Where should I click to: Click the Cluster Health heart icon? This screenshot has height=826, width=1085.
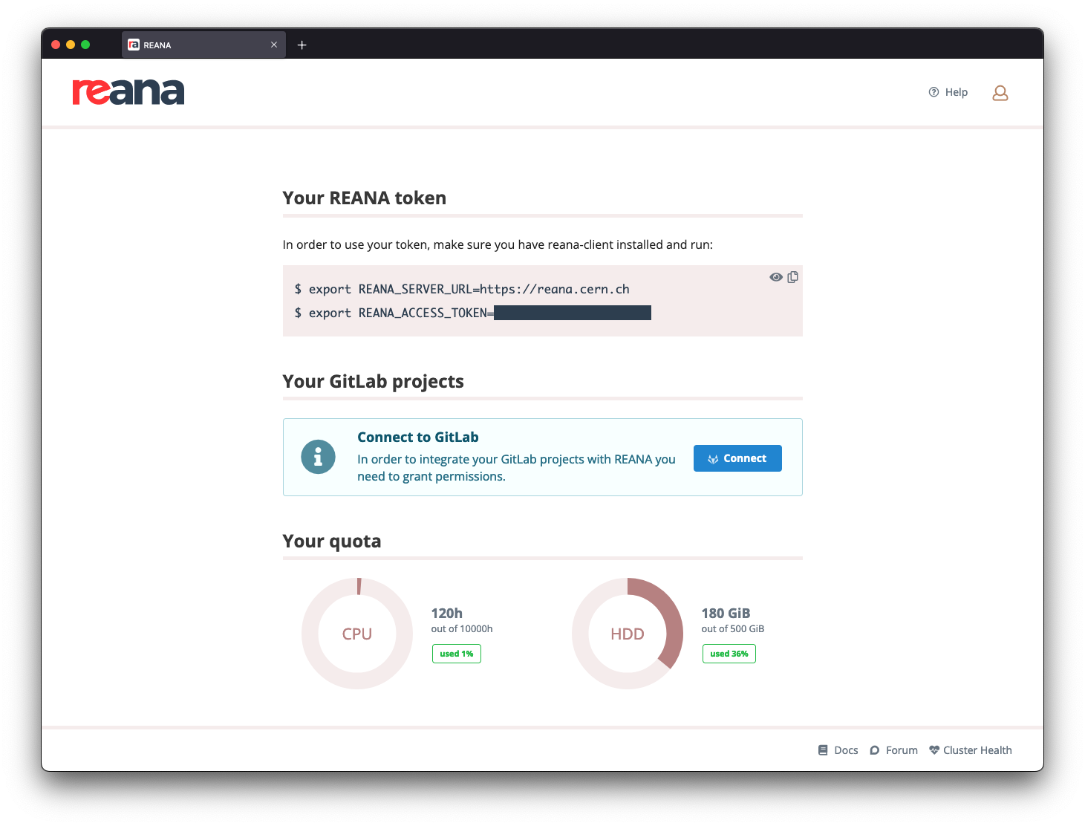pos(934,749)
